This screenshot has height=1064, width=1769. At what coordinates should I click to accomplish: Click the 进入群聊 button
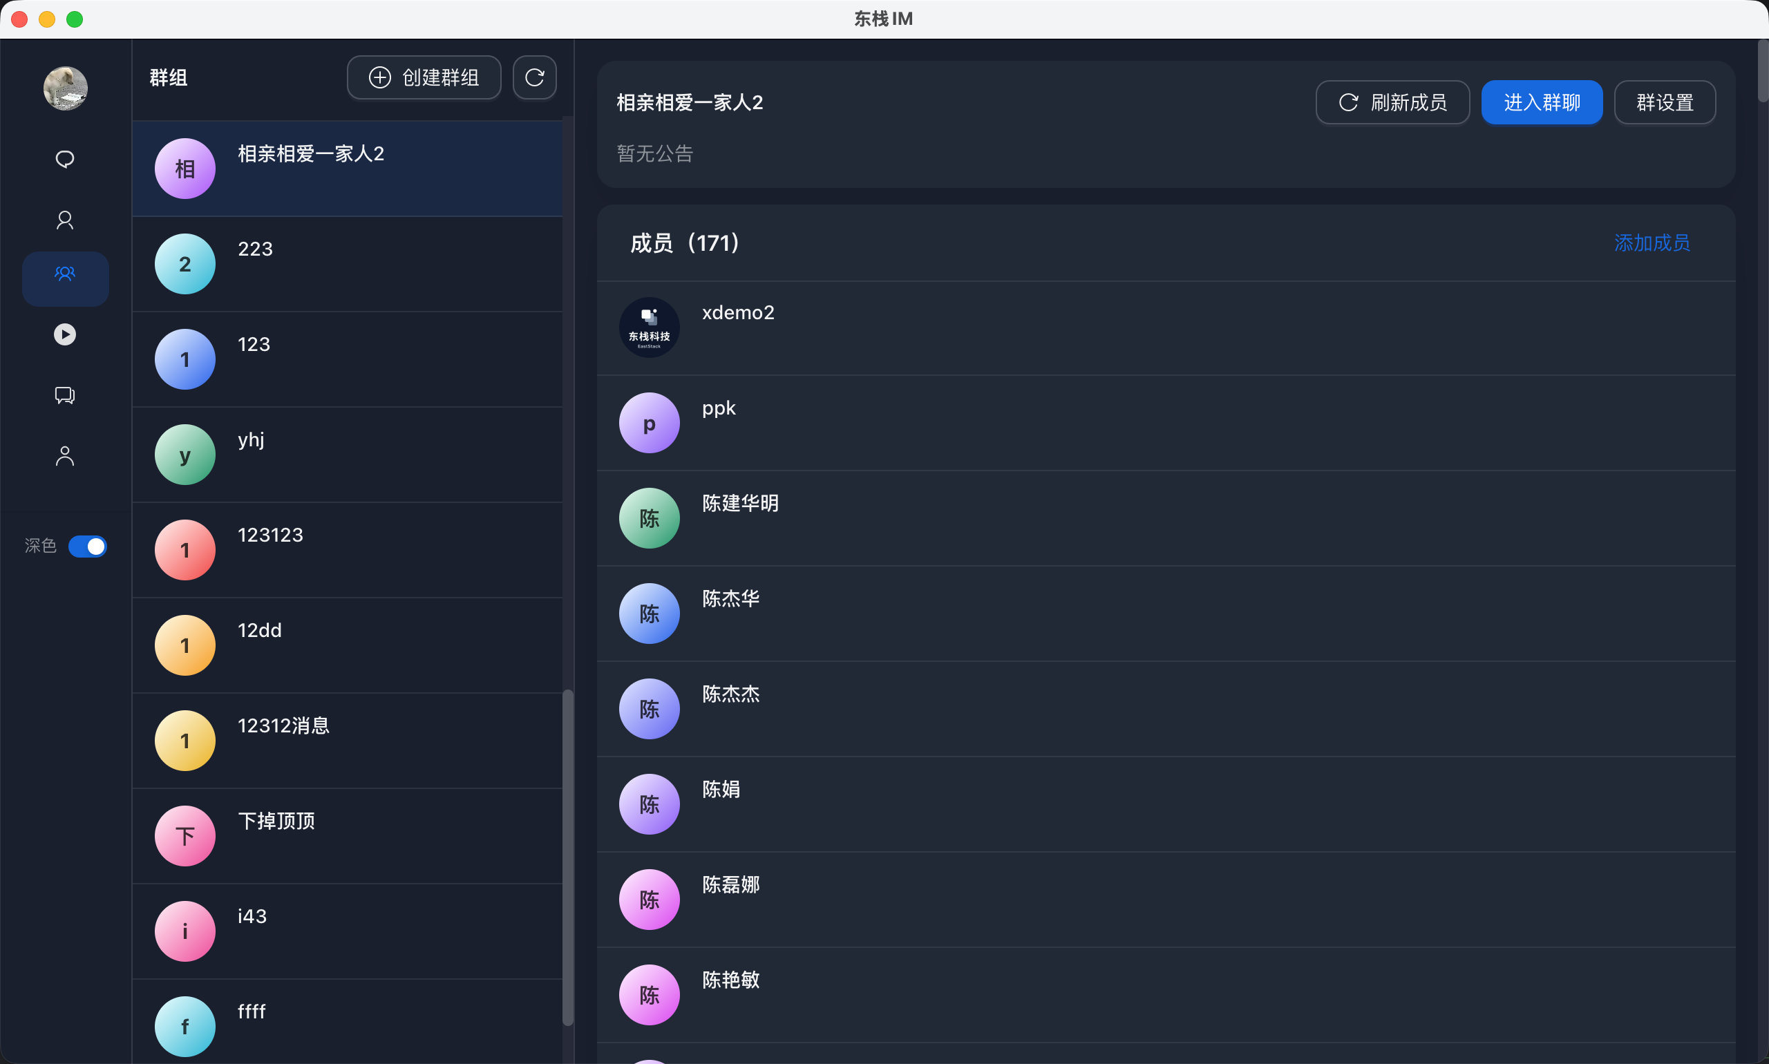click(1542, 102)
